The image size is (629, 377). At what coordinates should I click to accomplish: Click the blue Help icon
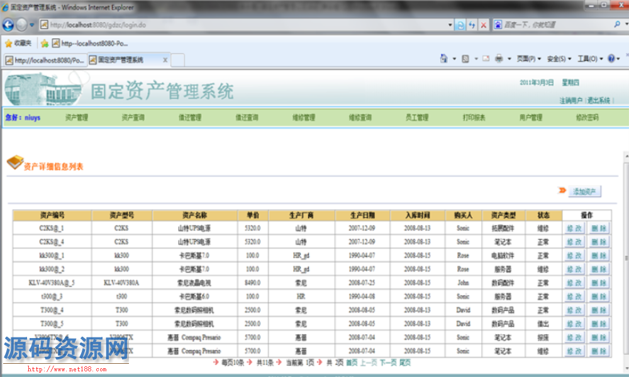point(611,58)
